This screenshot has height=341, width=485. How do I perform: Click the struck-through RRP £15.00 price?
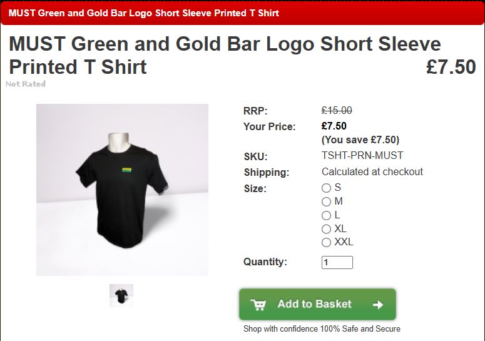(x=337, y=110)
